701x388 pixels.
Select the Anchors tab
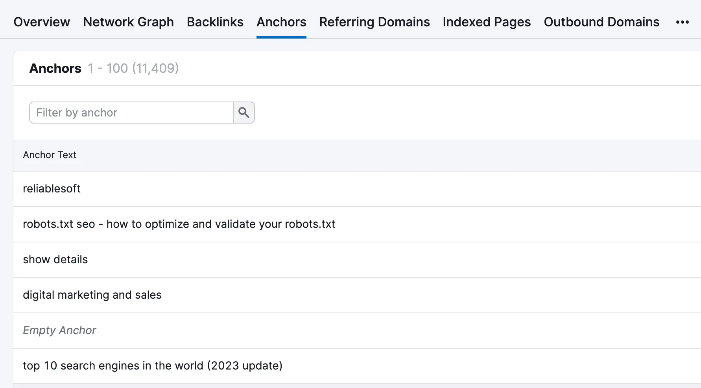(281, 22)
